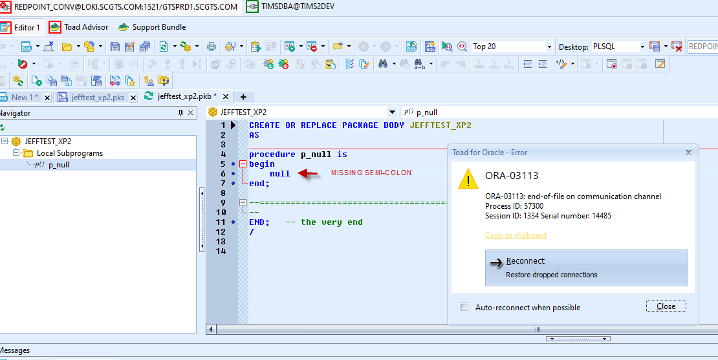
Task: Click the left scroll arrow of editor
Action: point(212,330)
